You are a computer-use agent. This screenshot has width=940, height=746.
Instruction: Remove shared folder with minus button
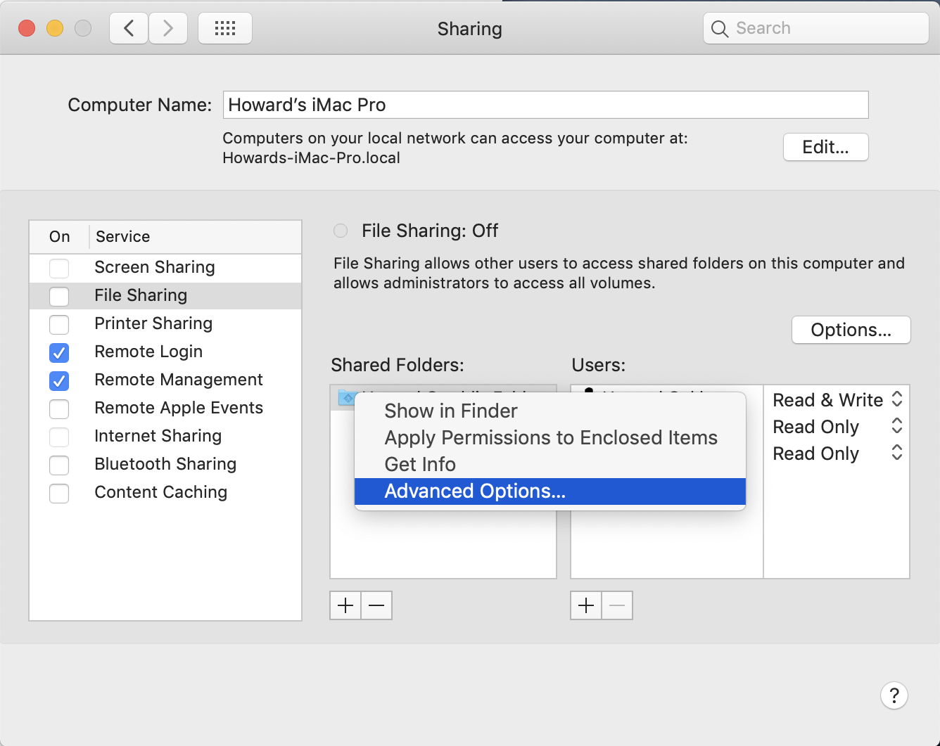(376, 605)
